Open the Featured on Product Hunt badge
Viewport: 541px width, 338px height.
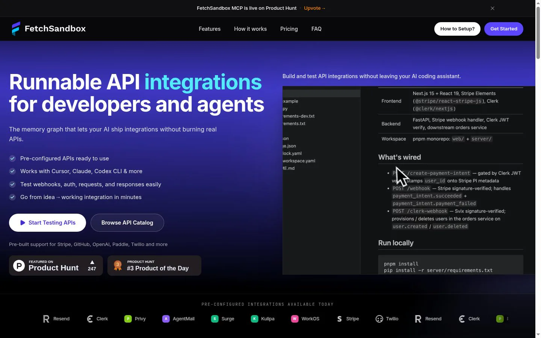tap(56, 266)
